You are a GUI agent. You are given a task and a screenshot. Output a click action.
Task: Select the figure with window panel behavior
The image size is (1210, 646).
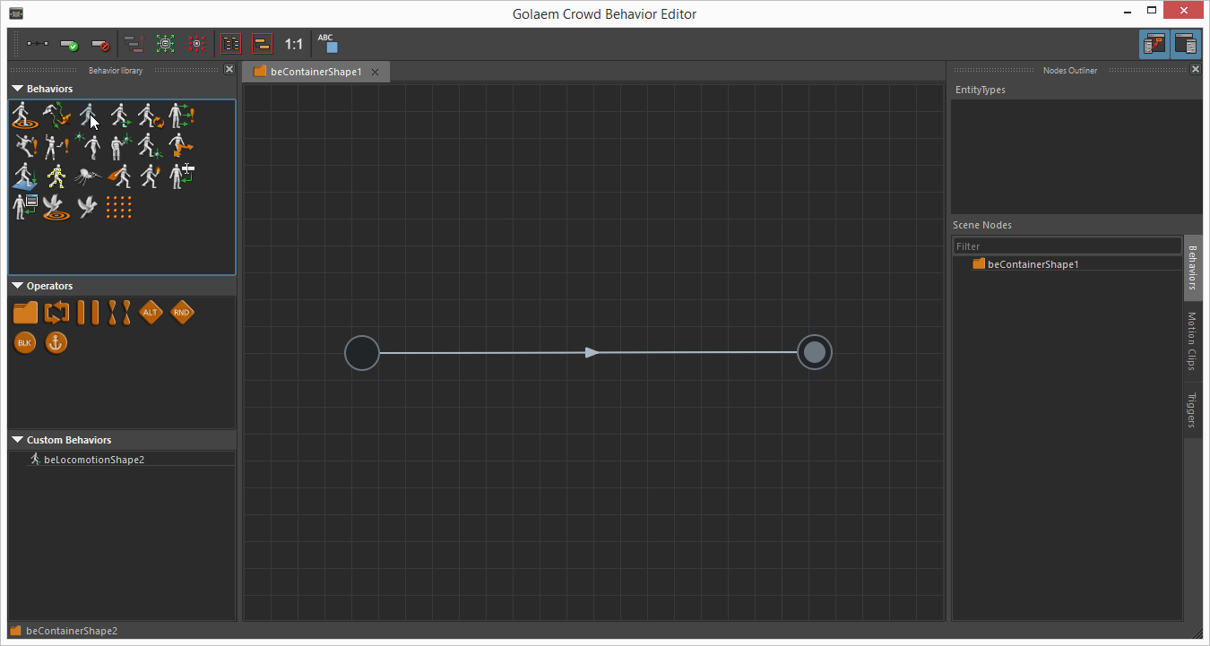click(24, 207)
